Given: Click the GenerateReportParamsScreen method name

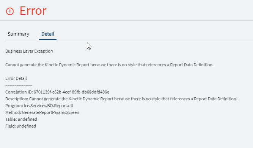Looking at the screenshot, I should pyautogui.click(x=50, y=112).
